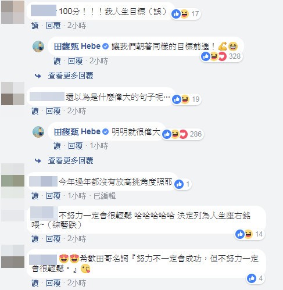Open reaction icons beside the 14 count

244,234
